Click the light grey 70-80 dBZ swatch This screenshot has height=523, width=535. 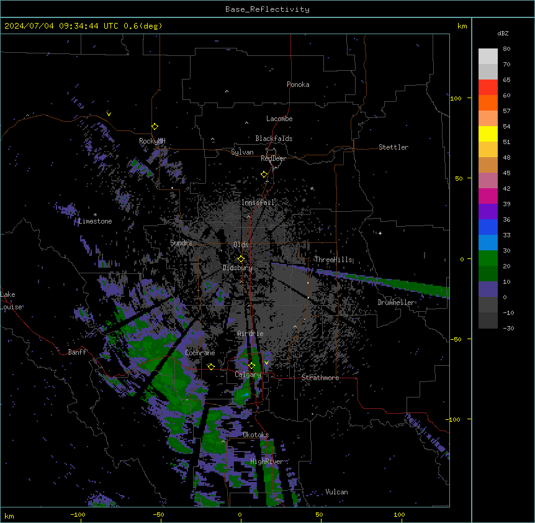pyautogui.click(x=488, y=57)
